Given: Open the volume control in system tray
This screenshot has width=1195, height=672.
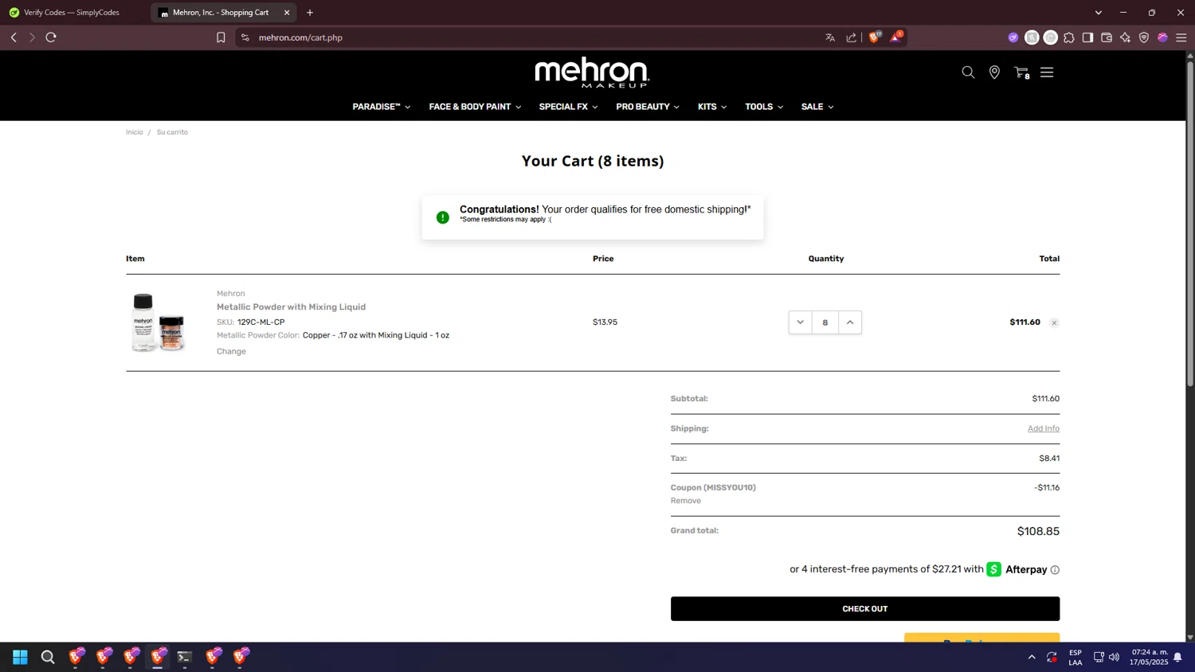Looking at the screenshot, I should pos(1114,657).
